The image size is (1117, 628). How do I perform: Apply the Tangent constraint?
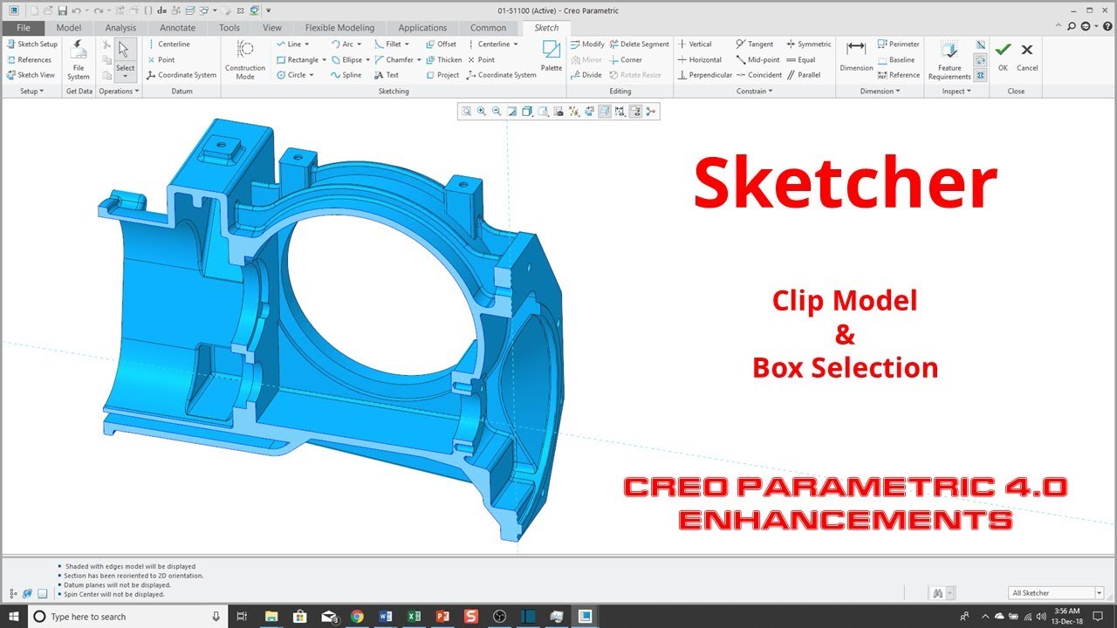coord(754,44)
